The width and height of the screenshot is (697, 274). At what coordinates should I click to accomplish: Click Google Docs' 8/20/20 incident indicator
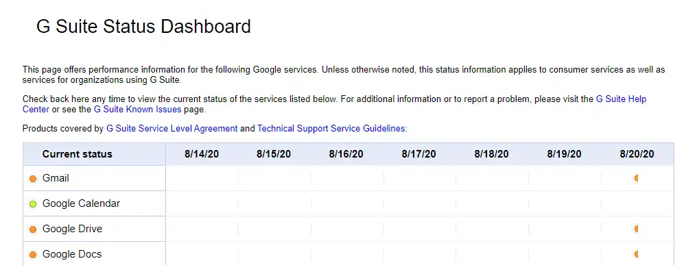click(637, 254)
